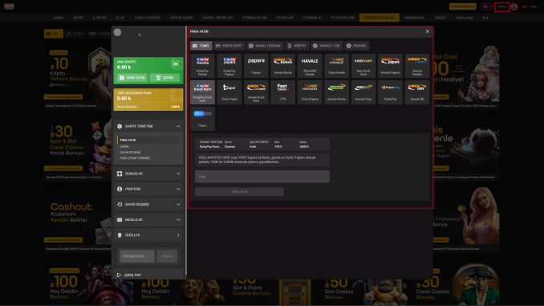Select KolayPay Kredi Kartı tile
The height and width of the screenshot is (306, 544).
(x=203, y=92)
